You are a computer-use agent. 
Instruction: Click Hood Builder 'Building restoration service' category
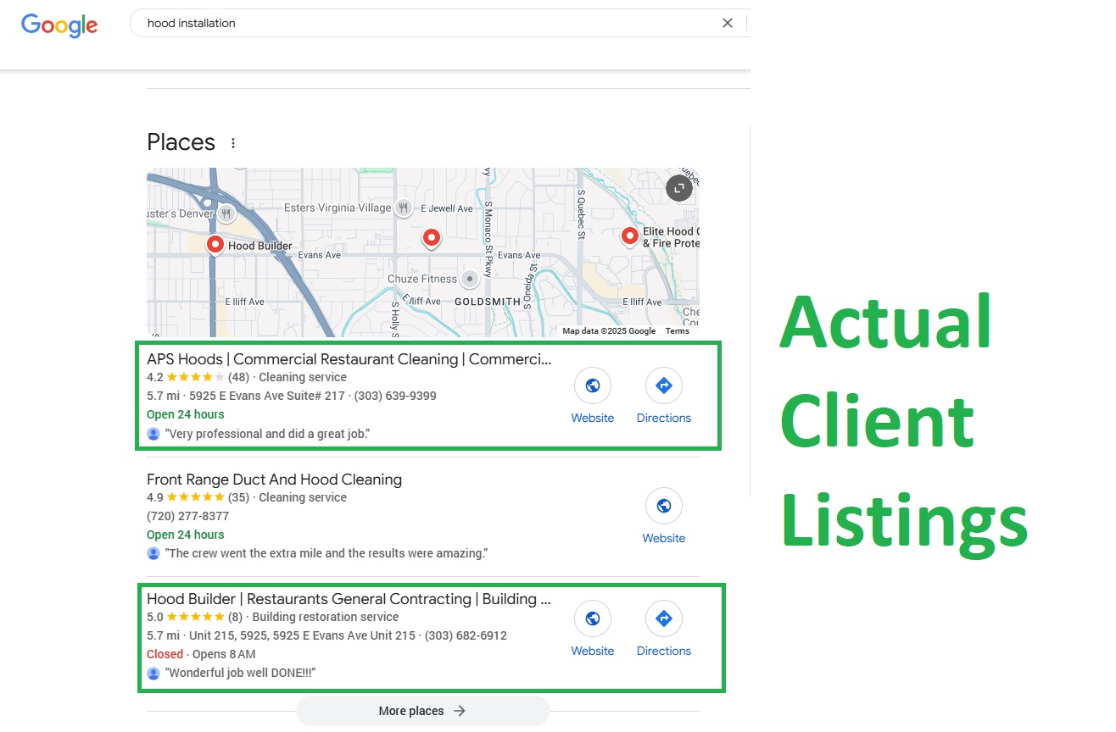point(325,617)
